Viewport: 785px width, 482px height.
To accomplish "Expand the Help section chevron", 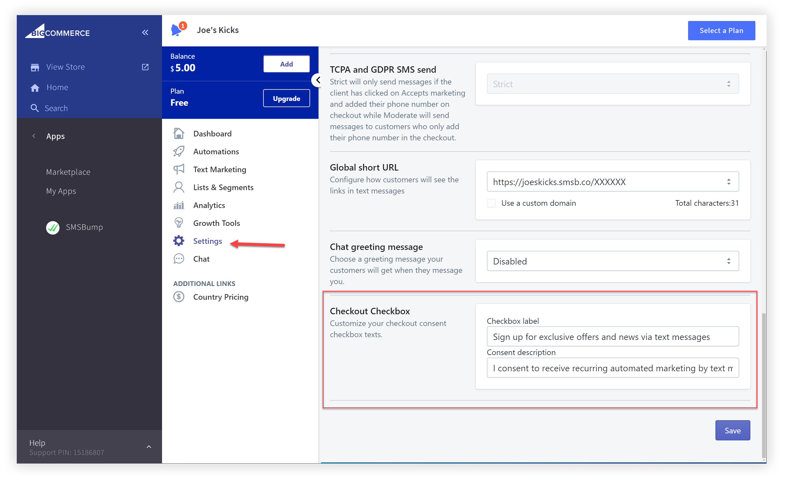I will (149, 447).
